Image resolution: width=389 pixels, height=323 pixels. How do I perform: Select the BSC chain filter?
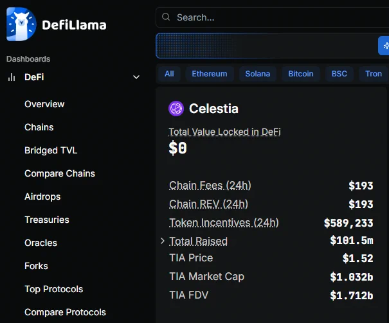point(339,74)
